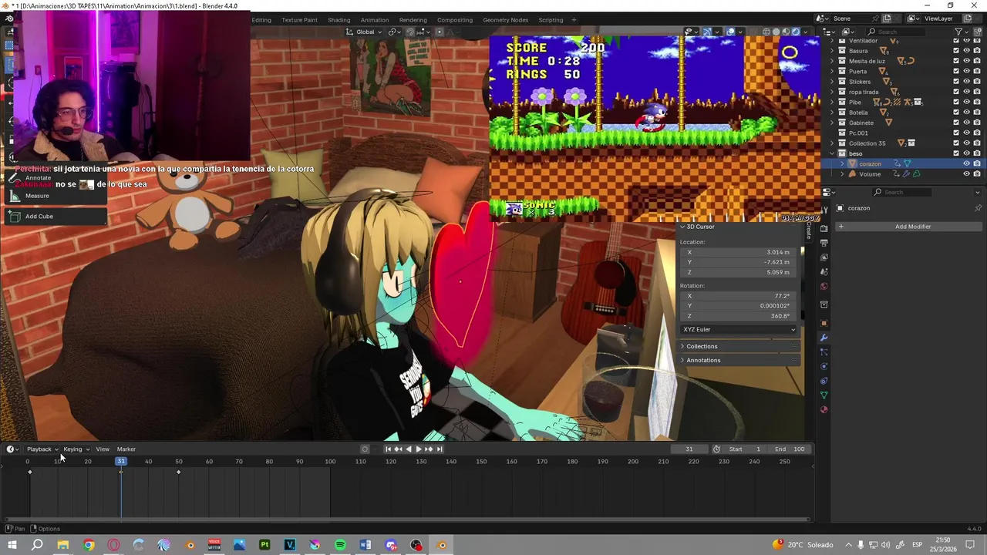The height and width of the screenshot is (555, 987).
Task: Open the Playback menu in timeline
Action: tap(42, 449)
